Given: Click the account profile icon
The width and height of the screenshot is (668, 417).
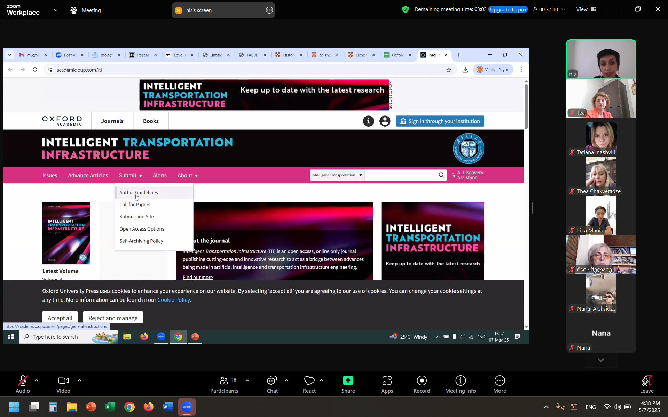Looking at the screenshot, I should click(385, 121).
